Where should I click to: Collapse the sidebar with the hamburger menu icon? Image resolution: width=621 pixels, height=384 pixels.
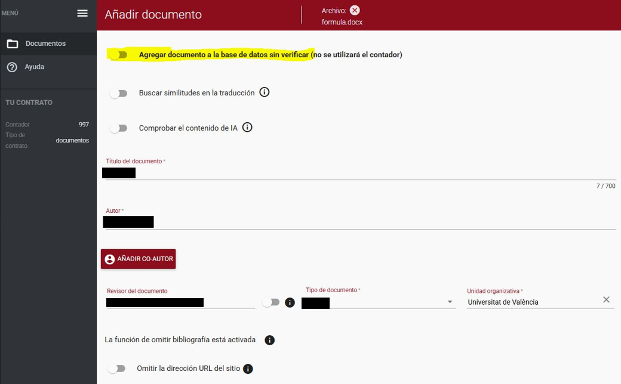pyautogui.click(x=82, y=13)
